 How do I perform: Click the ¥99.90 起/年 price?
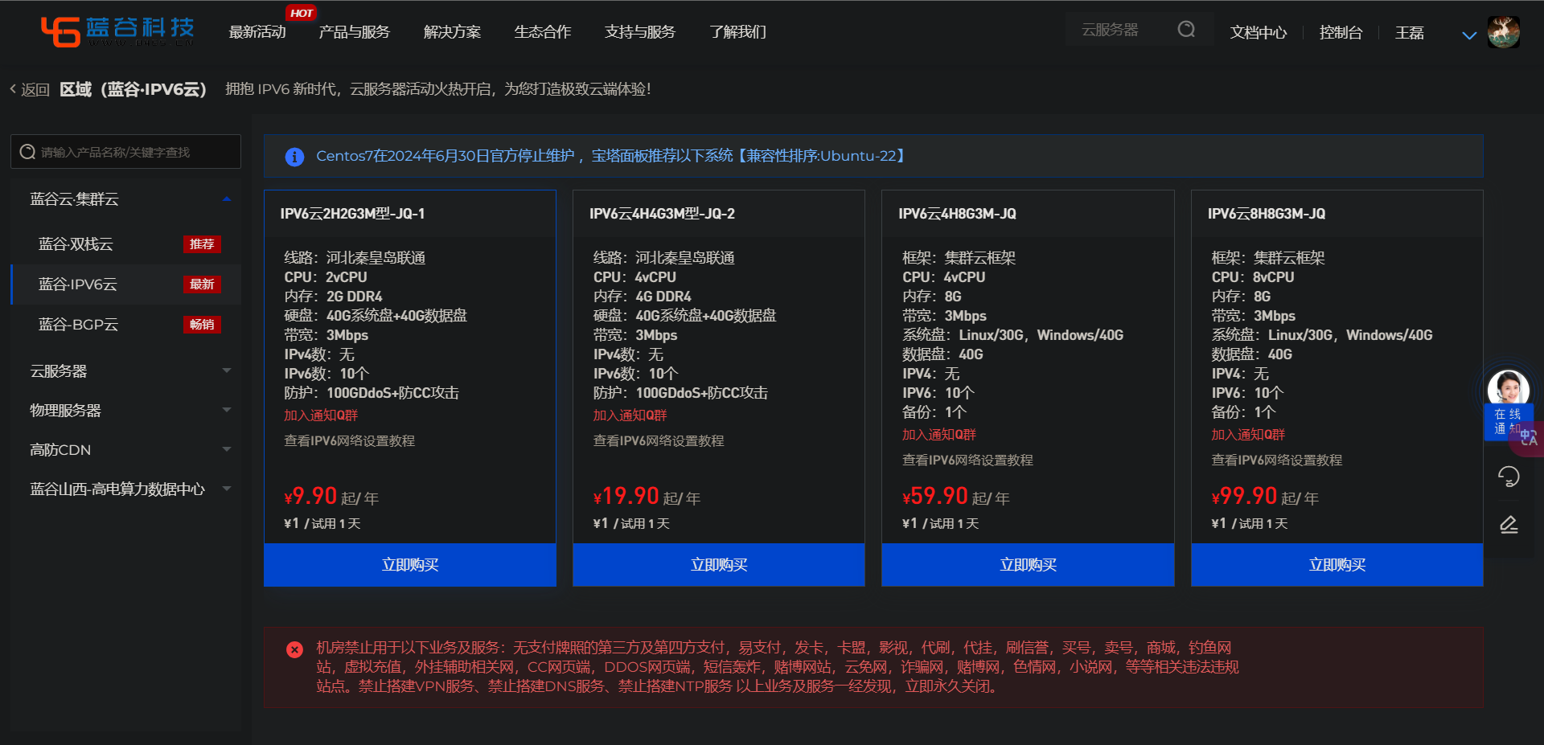tap(1265, 497)
